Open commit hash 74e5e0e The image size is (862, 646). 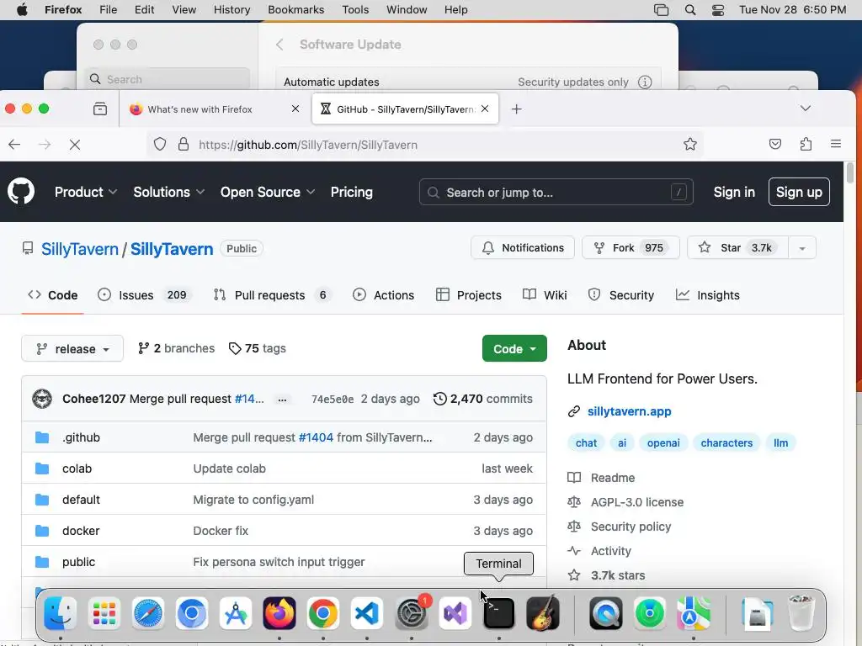point(333,400)
